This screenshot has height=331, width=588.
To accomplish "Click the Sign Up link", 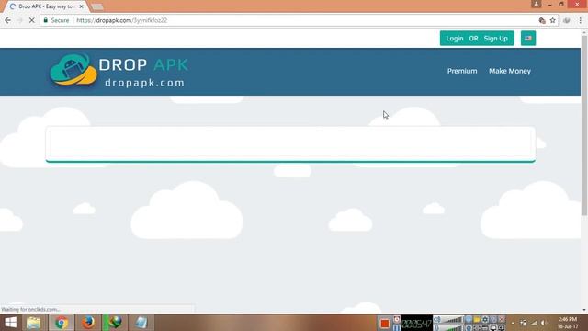I will coord(495,39).
